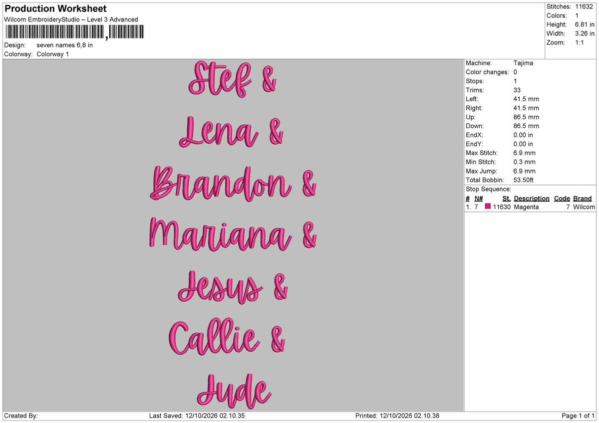Screen dimensions: 599x423
Task: Click the Min Stitch value 0.3 mm
Action: (x=524, y=162)
